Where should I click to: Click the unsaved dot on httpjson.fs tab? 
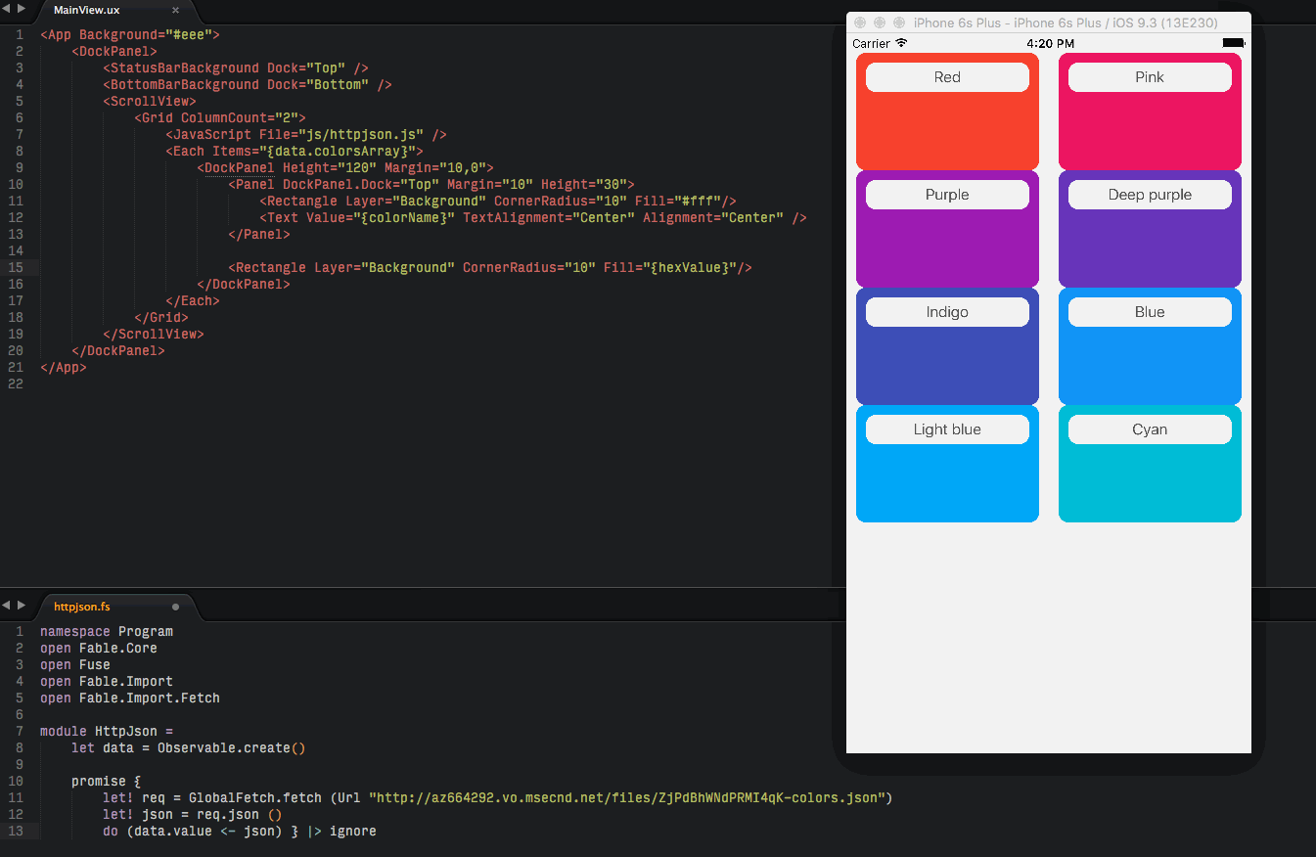tap(175, 607)
